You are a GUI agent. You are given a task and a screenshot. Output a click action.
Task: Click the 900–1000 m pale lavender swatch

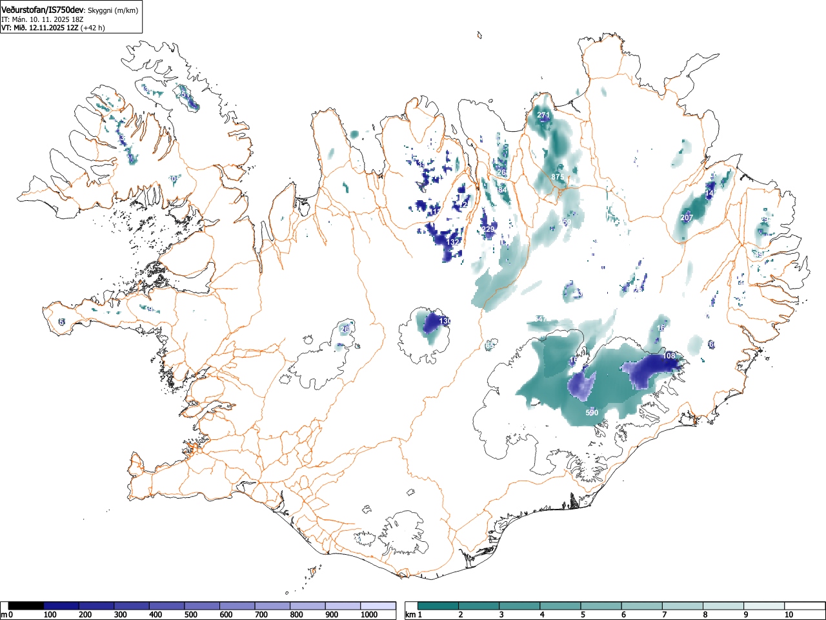[x=343, y=606]
